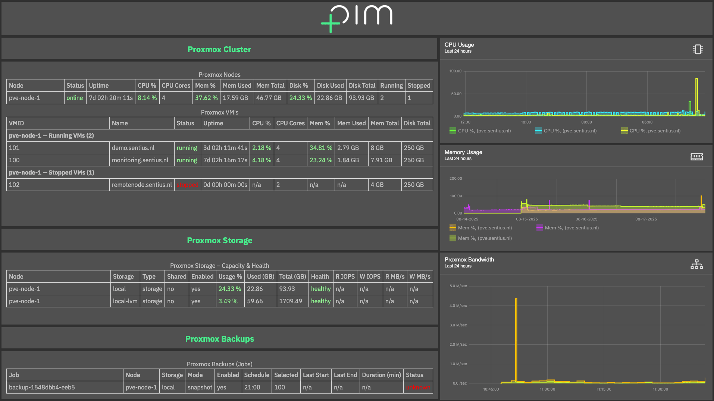Click the orange Mem % legend color swatch

pyautogui.click(x=452, y=228)
